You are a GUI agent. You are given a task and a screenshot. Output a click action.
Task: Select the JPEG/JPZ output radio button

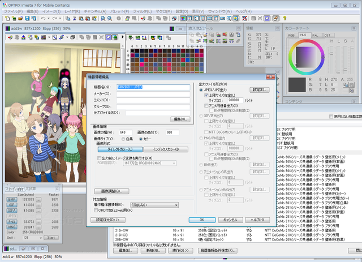pyautogui.click(x=201, y=90)
